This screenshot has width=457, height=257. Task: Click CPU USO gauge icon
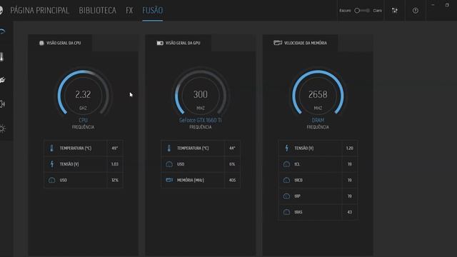click(52, 180)
